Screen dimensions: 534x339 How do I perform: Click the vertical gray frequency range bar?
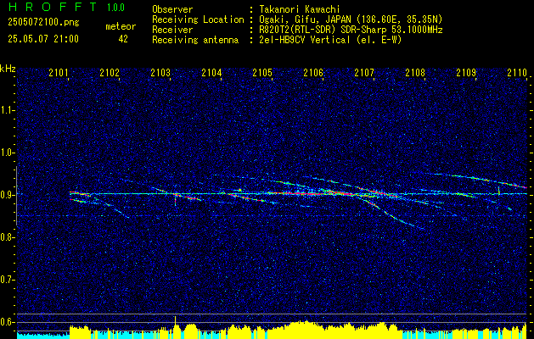point(16,196)
